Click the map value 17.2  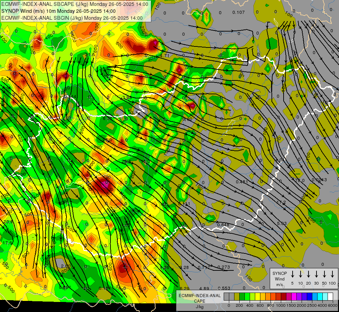click(281, 202)
